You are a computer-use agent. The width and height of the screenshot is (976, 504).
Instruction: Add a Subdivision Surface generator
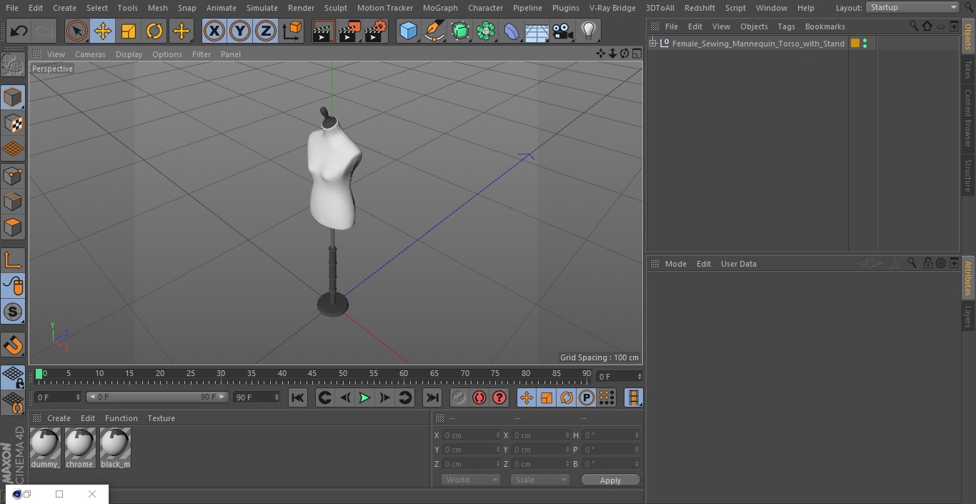click(x=460, y=31)
